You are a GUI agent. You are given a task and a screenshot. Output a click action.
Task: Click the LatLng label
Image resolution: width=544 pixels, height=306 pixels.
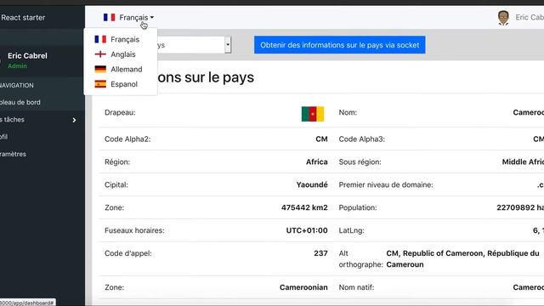pos(351,230)
